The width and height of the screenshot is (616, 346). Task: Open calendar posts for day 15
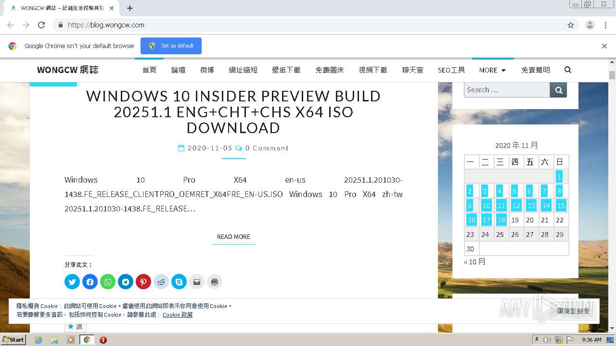coord(561,206)
